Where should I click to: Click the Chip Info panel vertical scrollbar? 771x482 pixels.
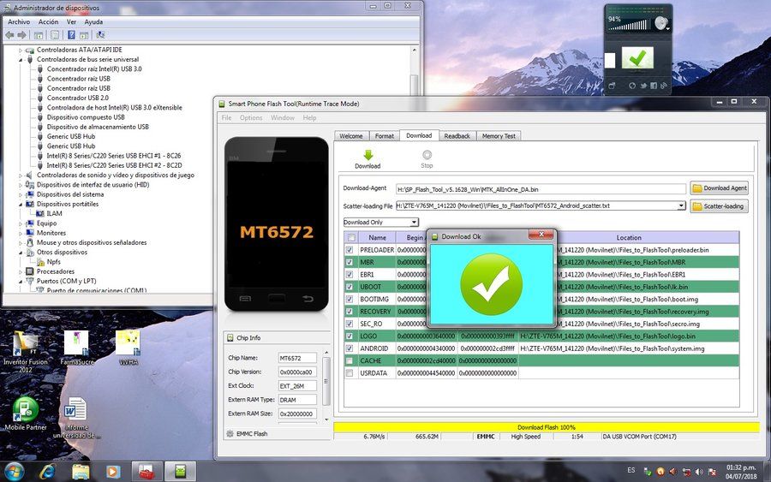(325, 384)
